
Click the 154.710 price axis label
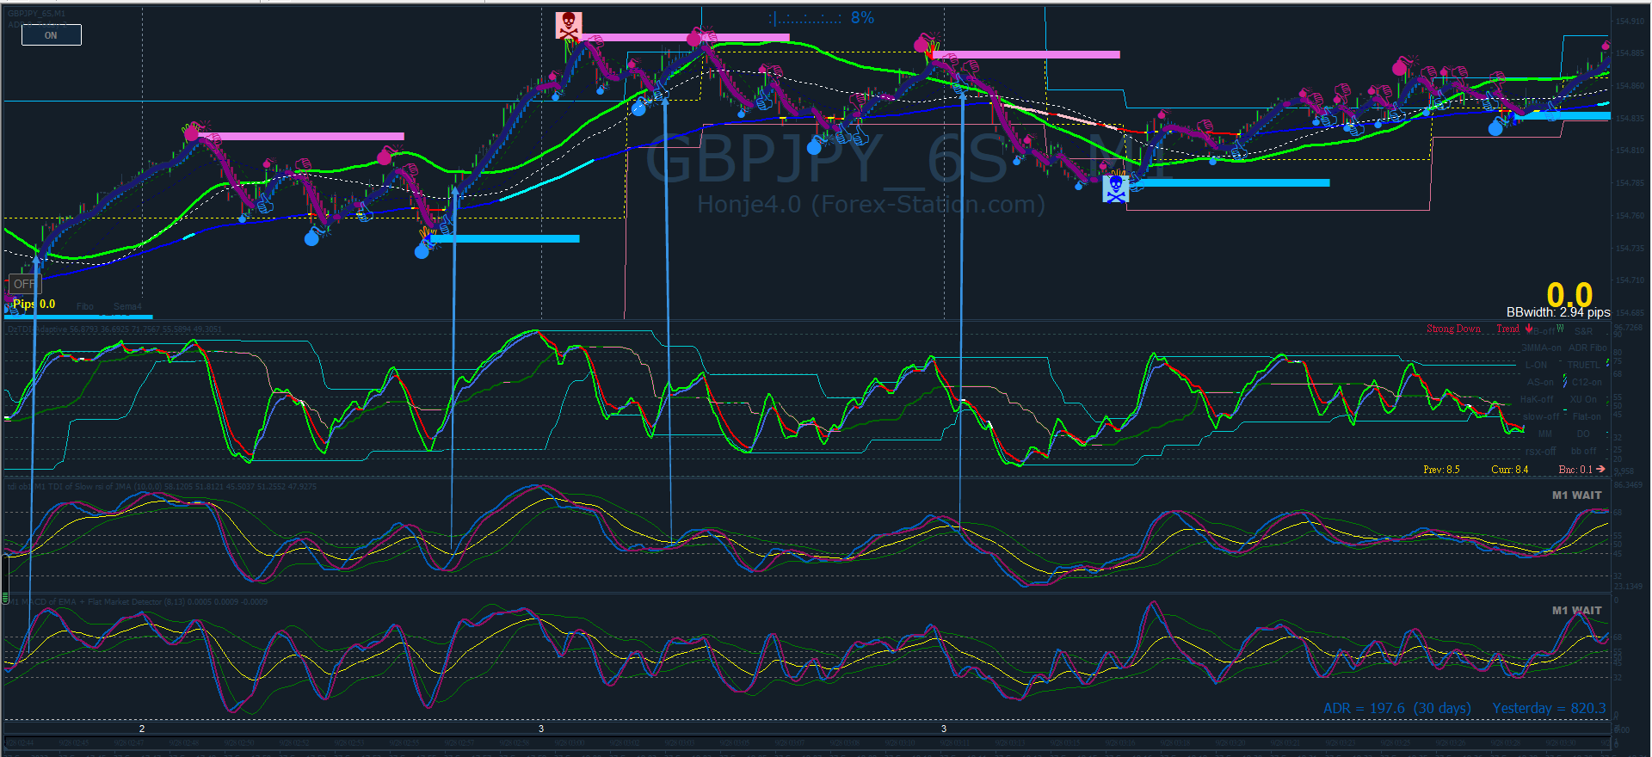(x=1630, y=280)
